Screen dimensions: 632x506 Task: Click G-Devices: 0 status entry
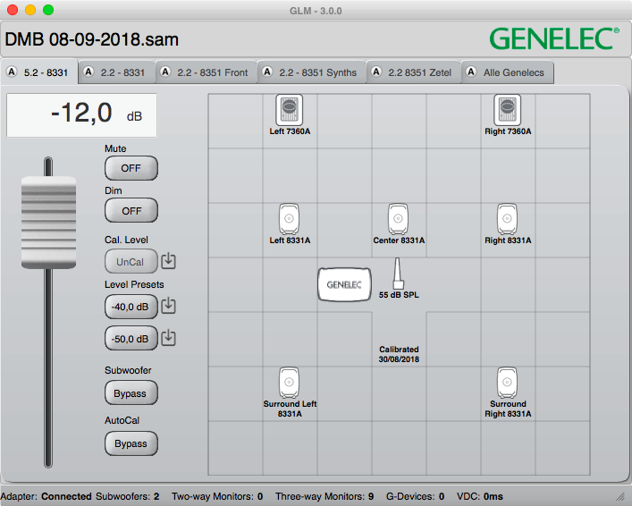coord(415,496)
